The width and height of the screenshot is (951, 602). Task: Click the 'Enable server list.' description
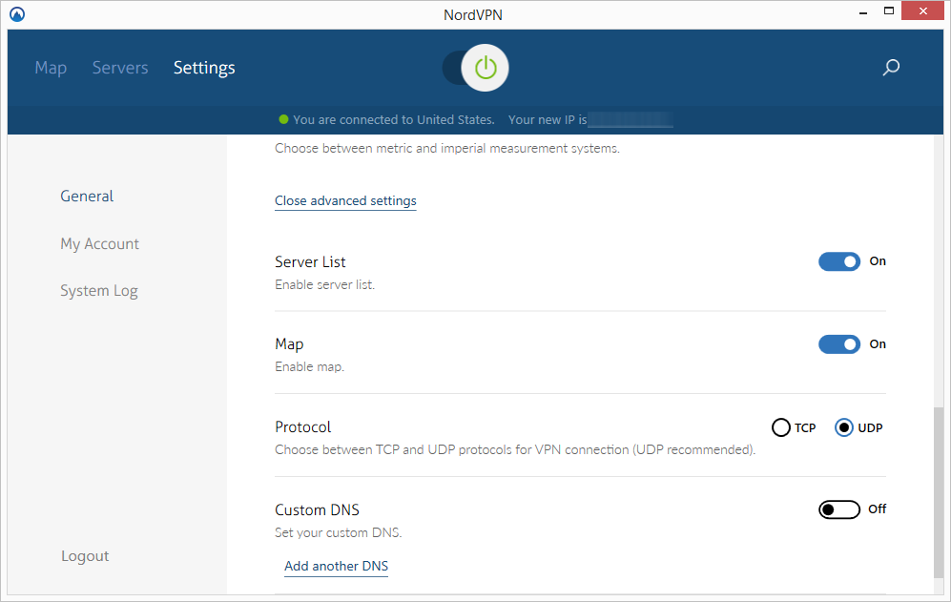[x=325, y=284]
